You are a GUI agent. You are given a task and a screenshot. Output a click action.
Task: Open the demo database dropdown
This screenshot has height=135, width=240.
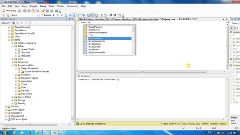pos(37,15)
